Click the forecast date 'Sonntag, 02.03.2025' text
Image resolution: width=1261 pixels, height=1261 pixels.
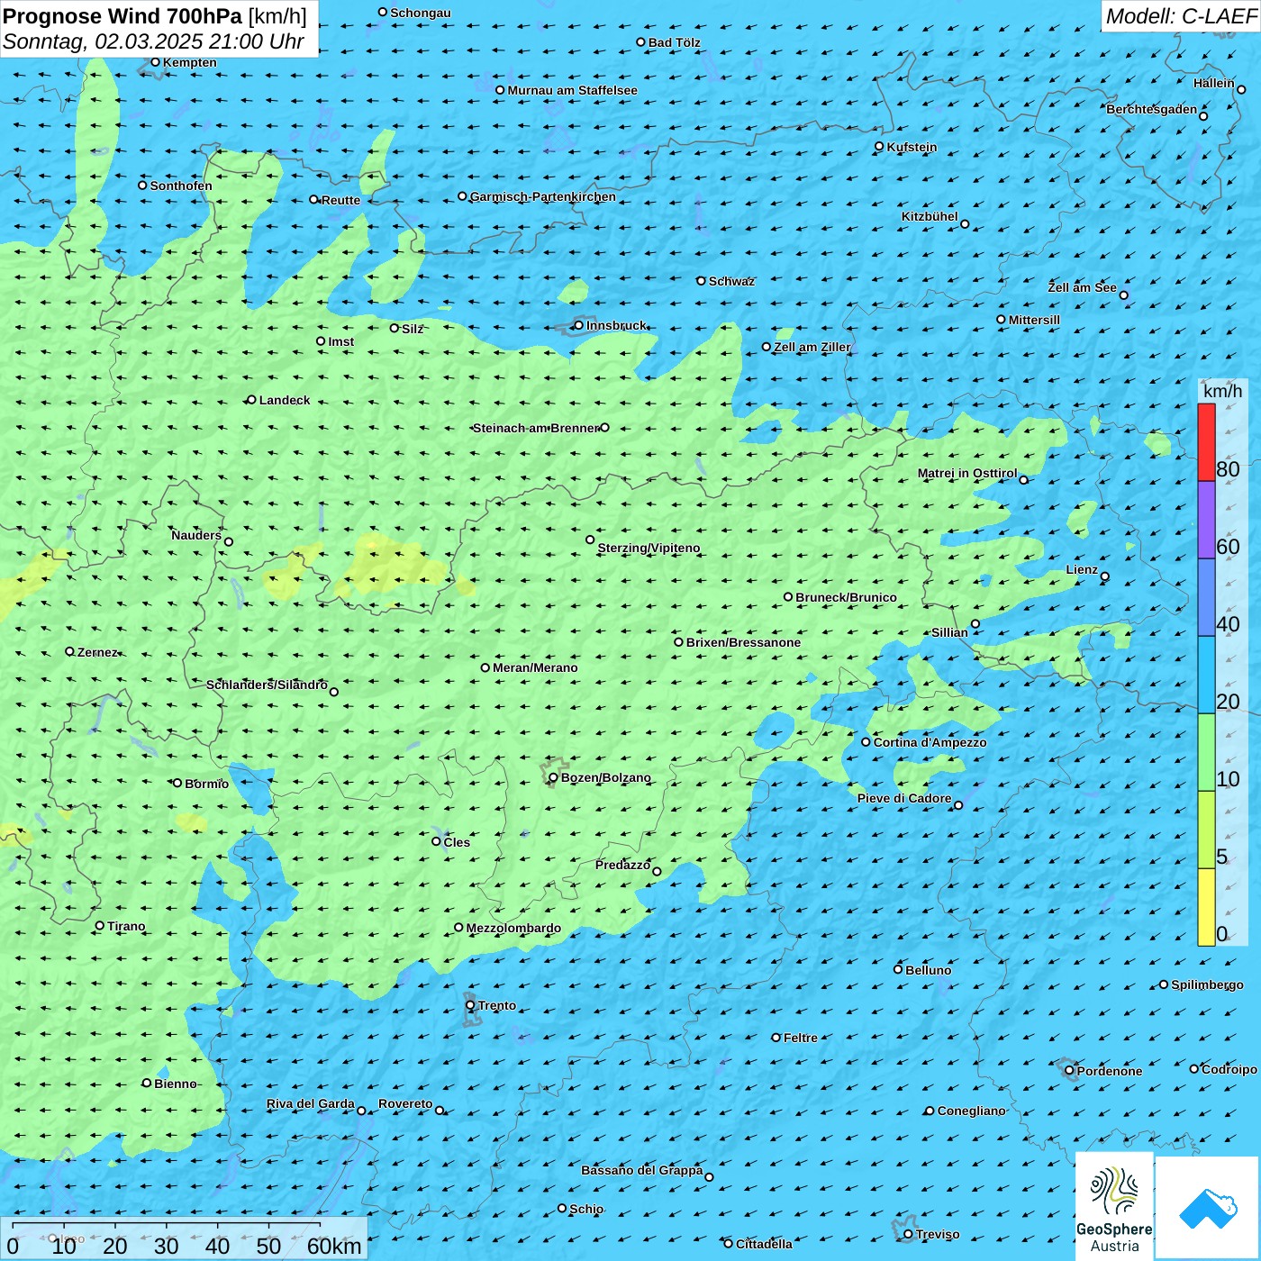point(103,41)
